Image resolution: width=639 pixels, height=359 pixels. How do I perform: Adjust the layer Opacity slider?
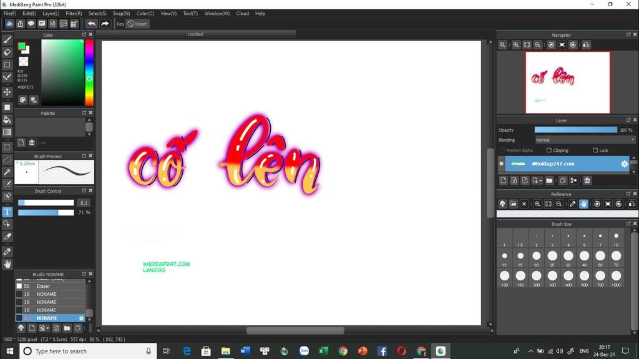point(576,130)
